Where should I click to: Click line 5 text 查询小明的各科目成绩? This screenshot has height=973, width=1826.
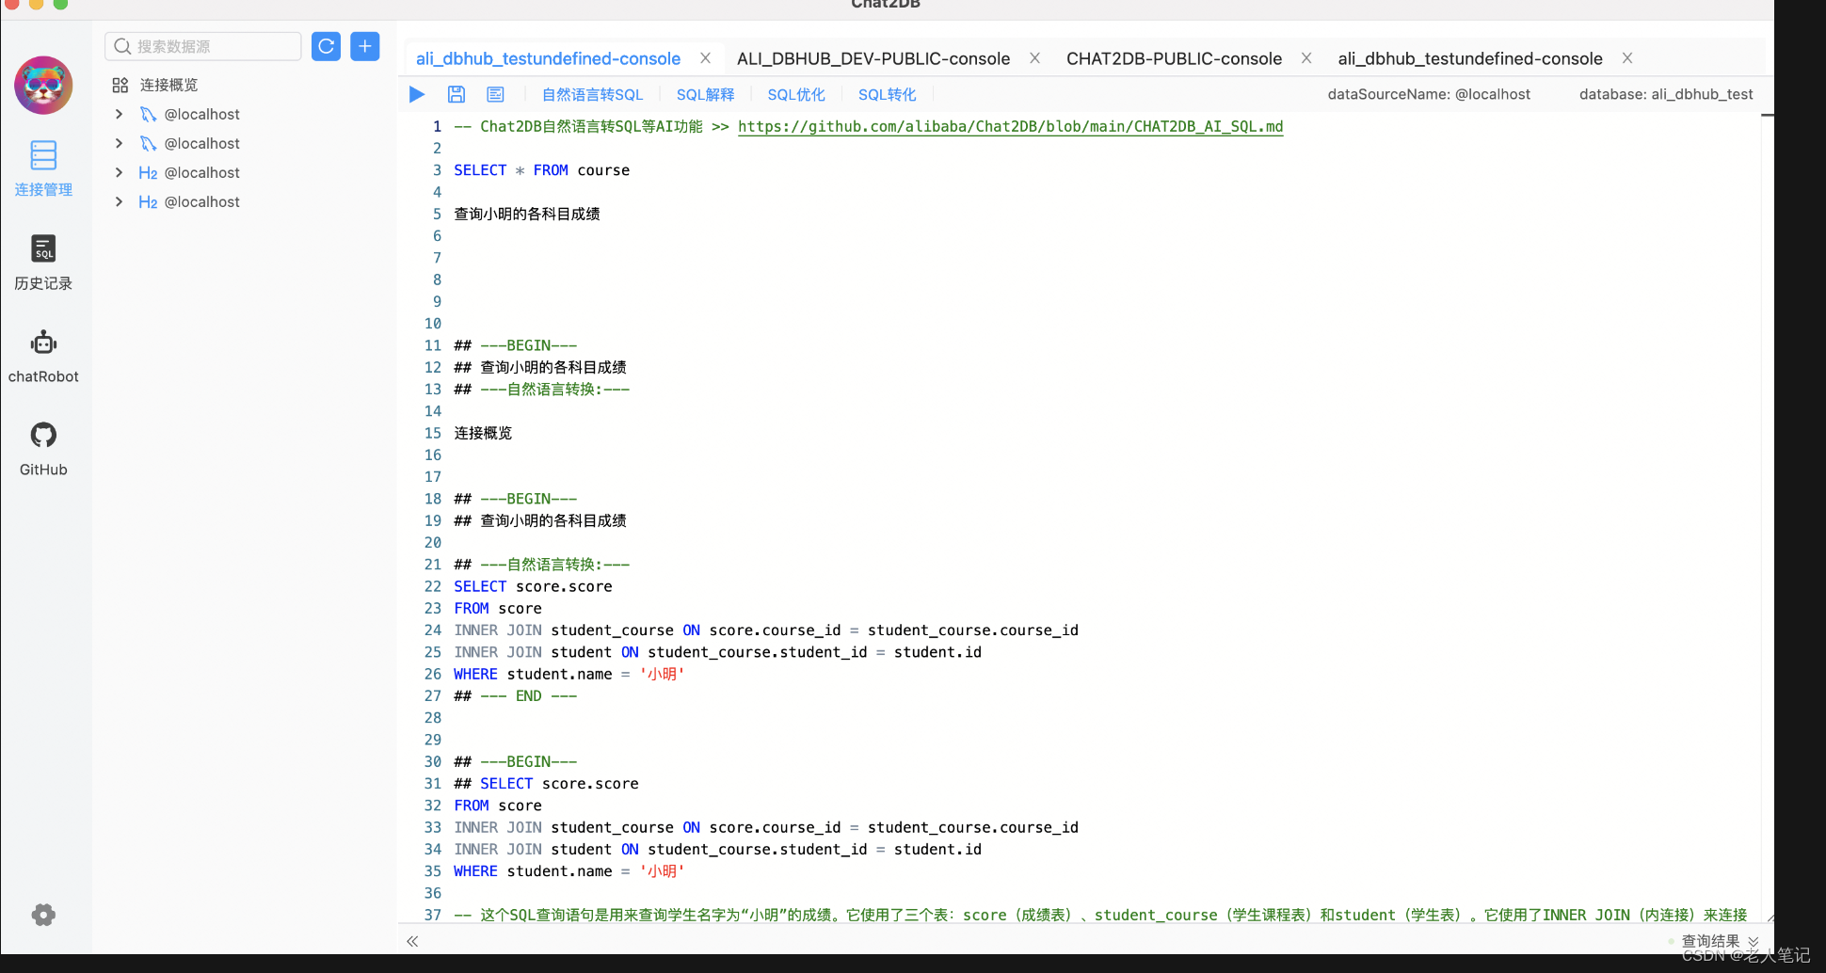point(527,214)
